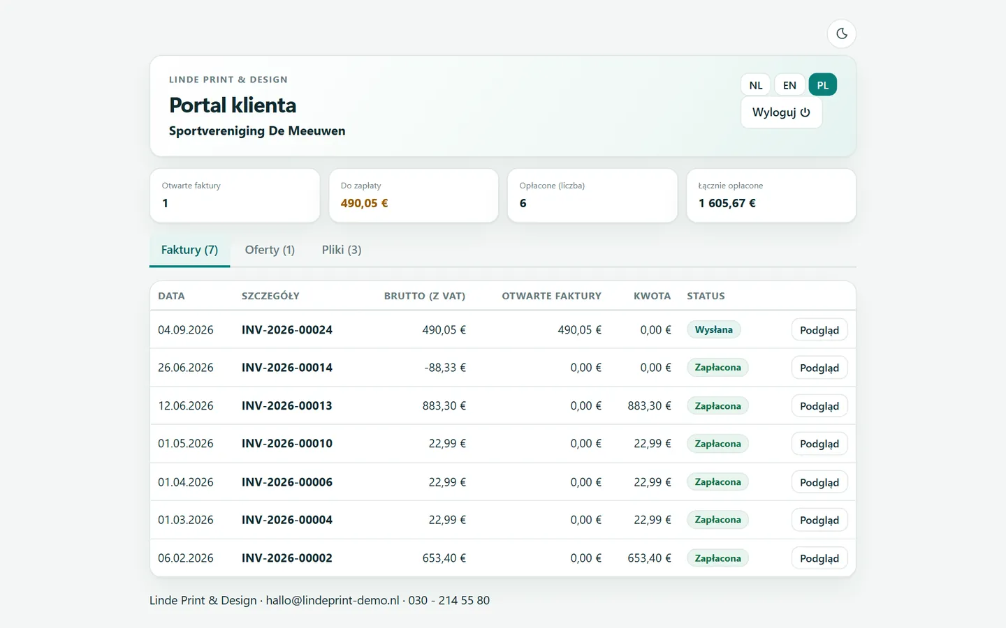Open the Pliki (3) tab
The width and height of the screenshot is (1006, 628).
pyautogui.click(x=342, y=250)
